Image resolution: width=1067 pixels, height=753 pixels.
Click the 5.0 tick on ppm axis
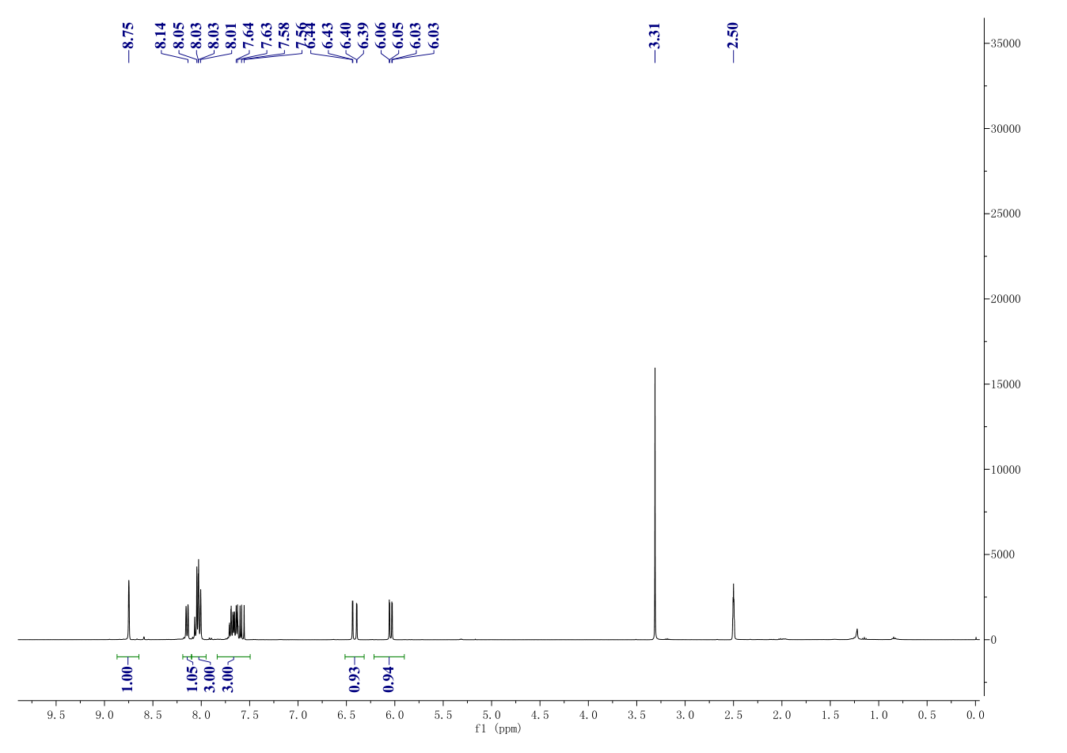point(492,715)
